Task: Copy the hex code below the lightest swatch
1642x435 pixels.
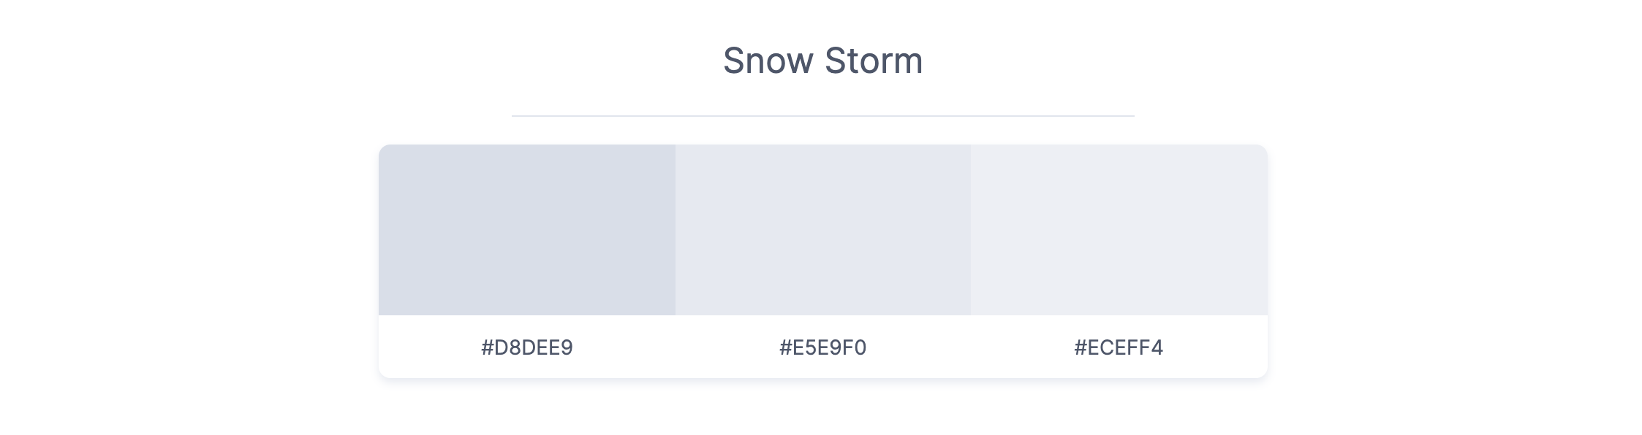Action: click(1118, 347)
